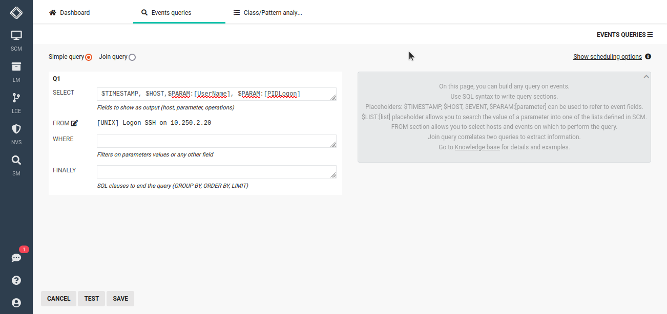Collapse the help panel with the chevron
The image size is (667, 314).
[x=646, y=76]
